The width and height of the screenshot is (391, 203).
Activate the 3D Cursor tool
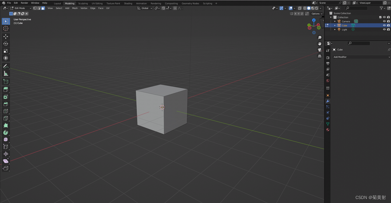coord(6,28)
